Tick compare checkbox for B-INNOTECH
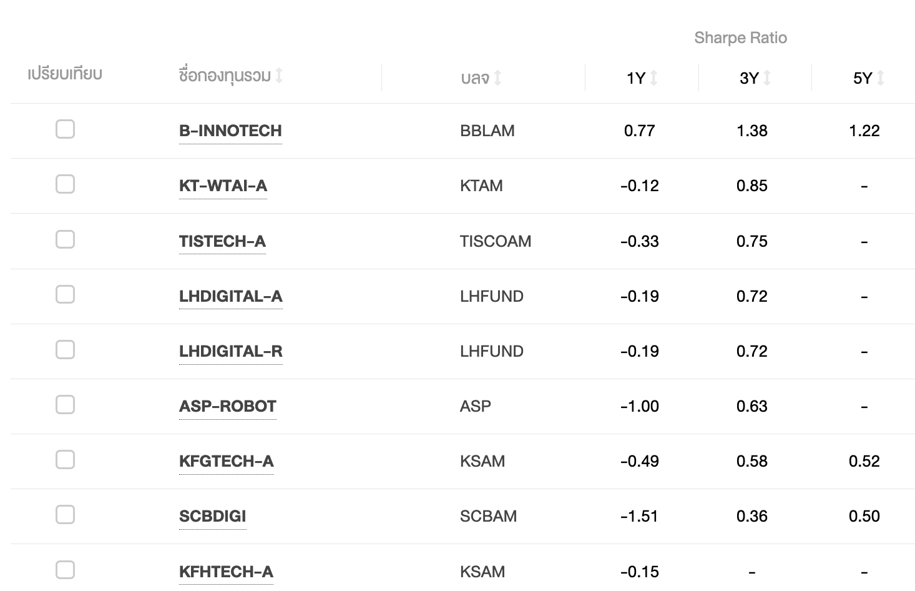915x591 pixels. (x=65, y=129)
